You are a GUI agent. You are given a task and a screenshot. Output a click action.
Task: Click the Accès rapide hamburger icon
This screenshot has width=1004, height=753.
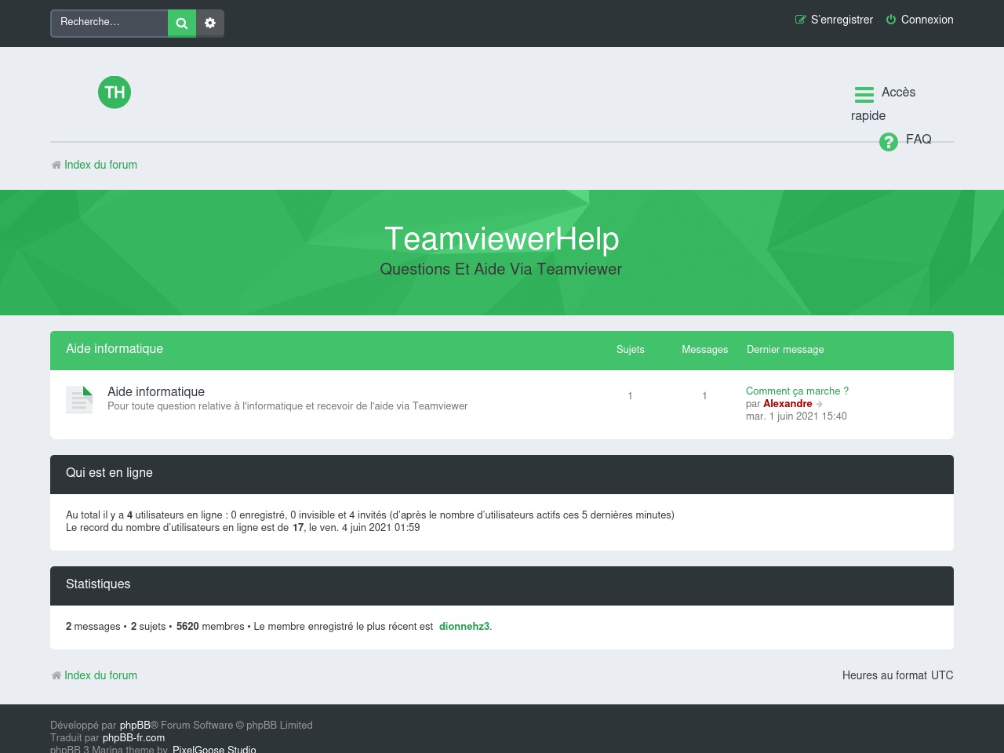864,94
